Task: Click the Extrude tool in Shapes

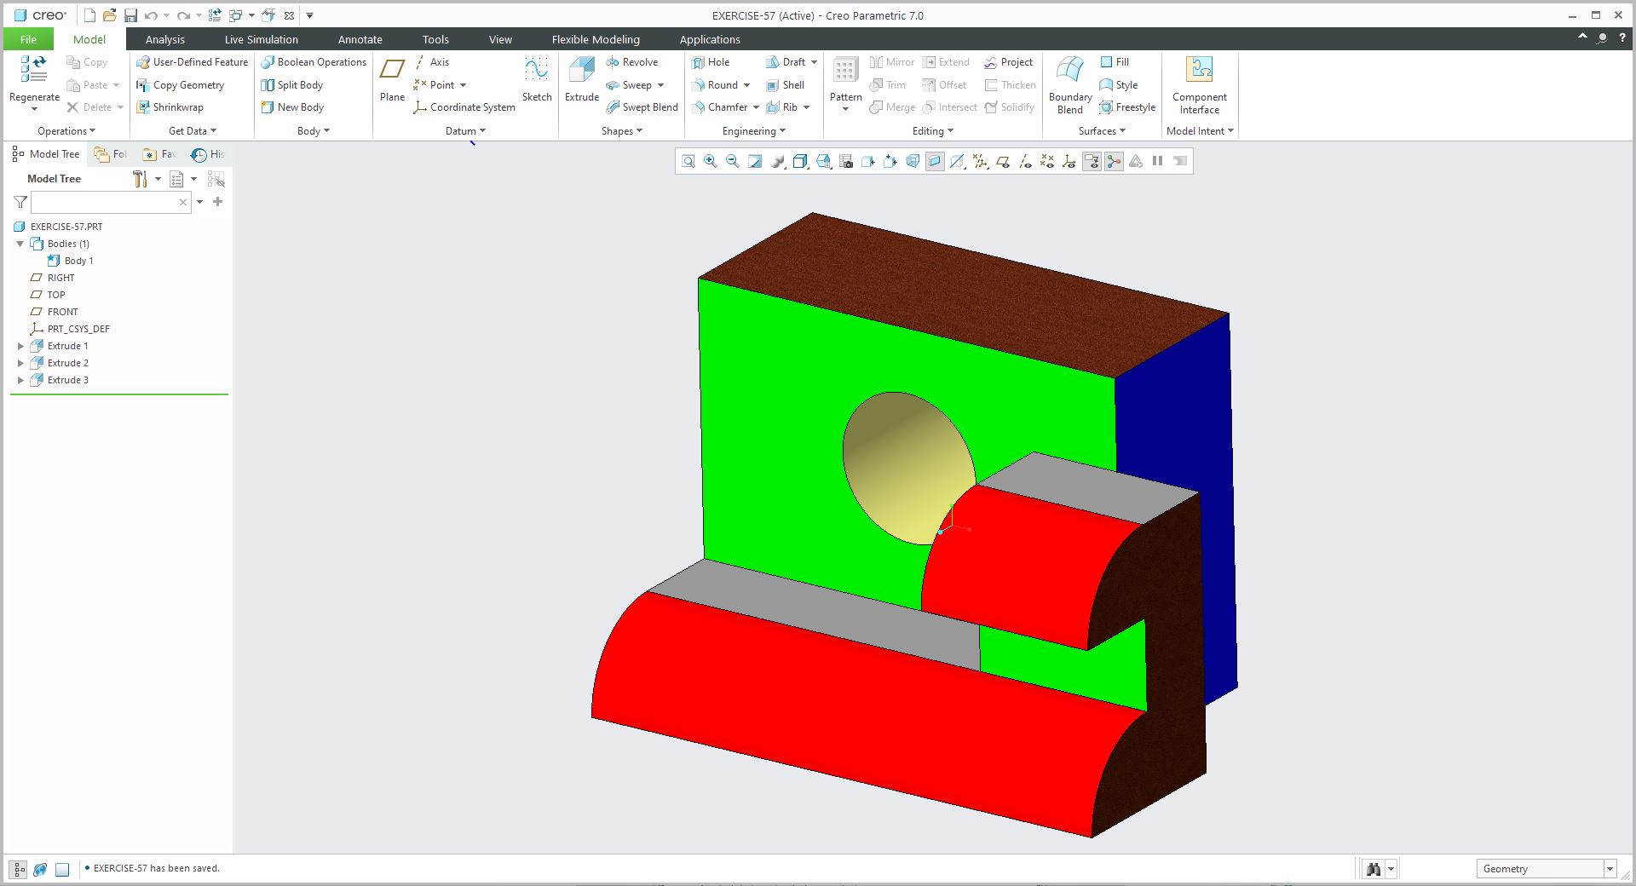Action: [x=582, y=80]
